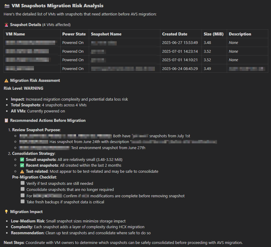This screenshot has width=271, height=247.
Task: Click warning triangle beside Test-related item
Action: tap(22, 172)
